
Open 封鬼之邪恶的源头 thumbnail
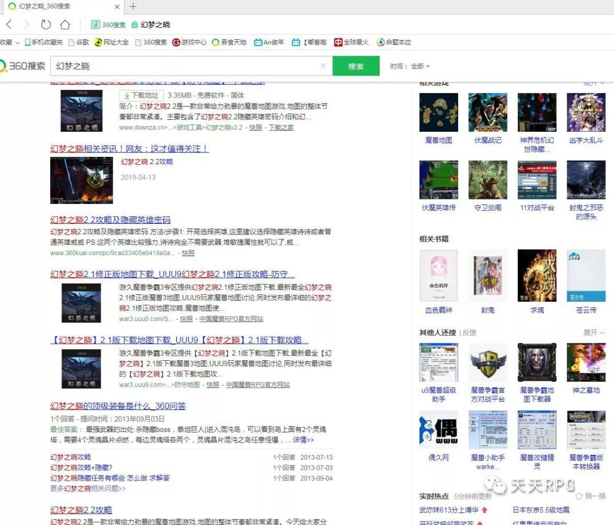click(586, 180)
